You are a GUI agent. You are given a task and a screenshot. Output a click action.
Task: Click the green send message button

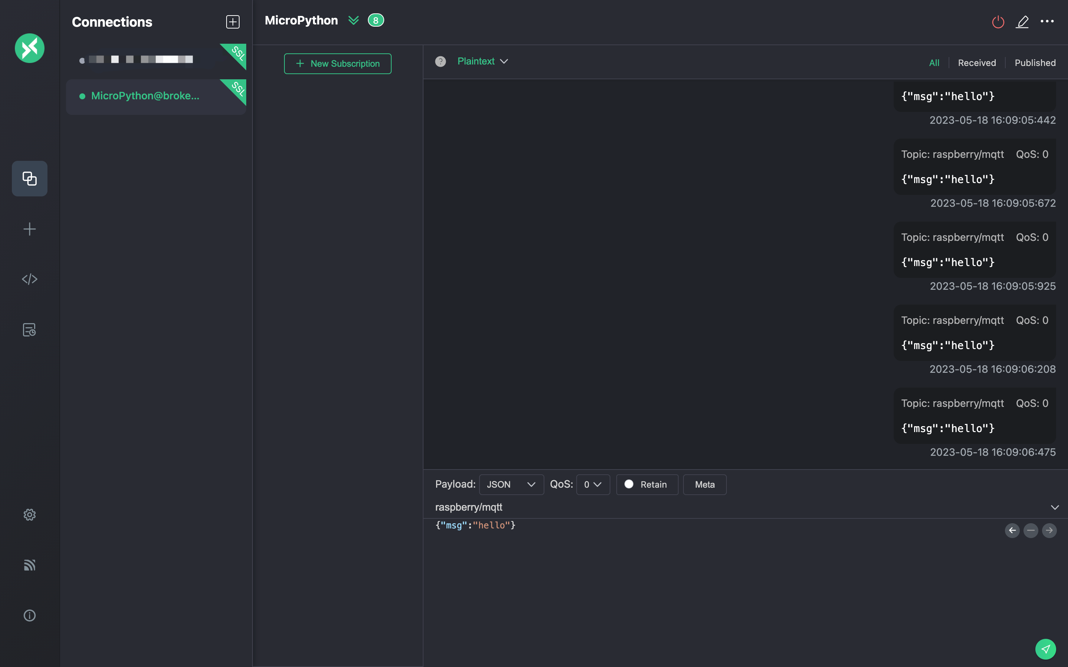1045,649
